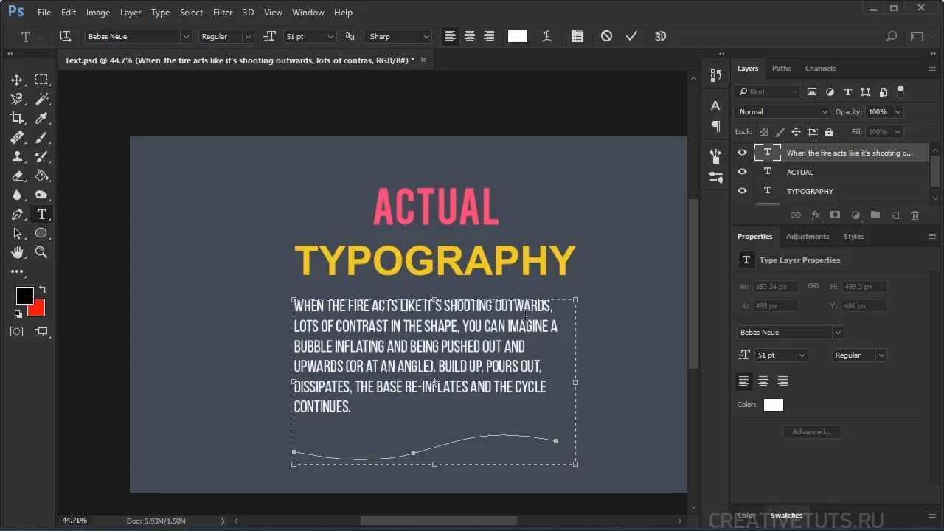This screenshot has height=531, width=944.
Task: Cancel current text edits icon
Action: (606, 36)
